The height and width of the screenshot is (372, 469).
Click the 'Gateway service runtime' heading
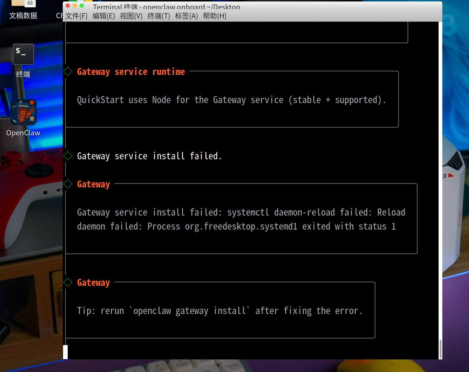click(131, 71)
